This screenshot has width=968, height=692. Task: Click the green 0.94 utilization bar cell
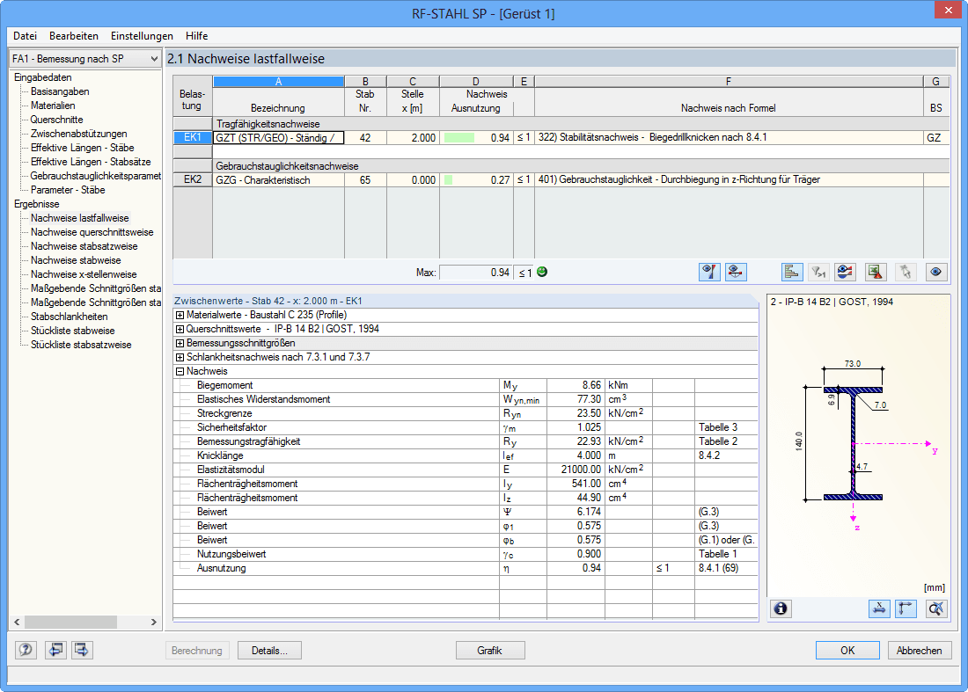coord(476,137)
